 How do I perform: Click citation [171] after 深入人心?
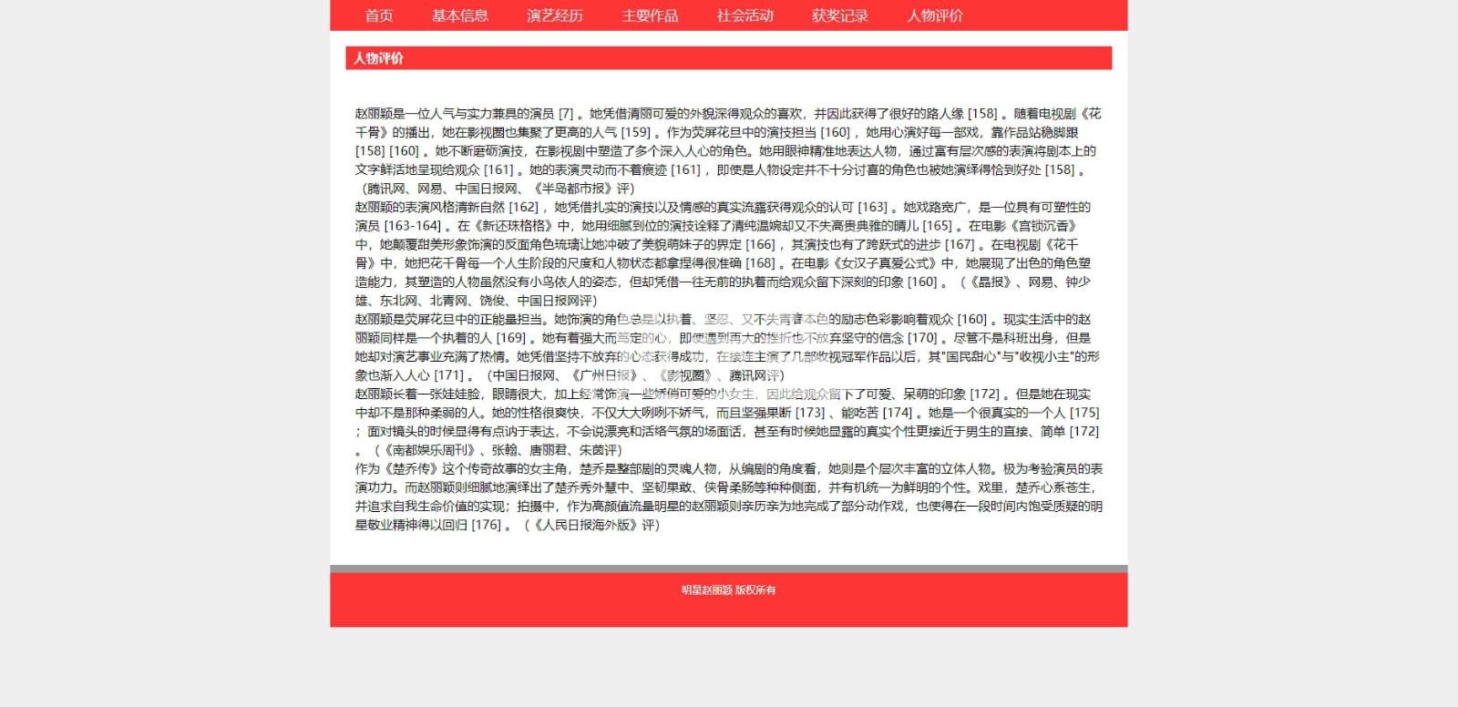click(x=449, y=375)
